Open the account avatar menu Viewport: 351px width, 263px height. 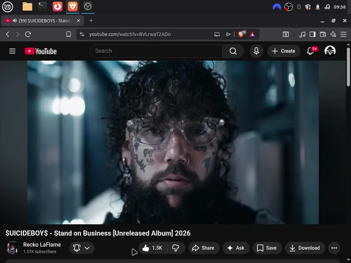pos(330,51)
